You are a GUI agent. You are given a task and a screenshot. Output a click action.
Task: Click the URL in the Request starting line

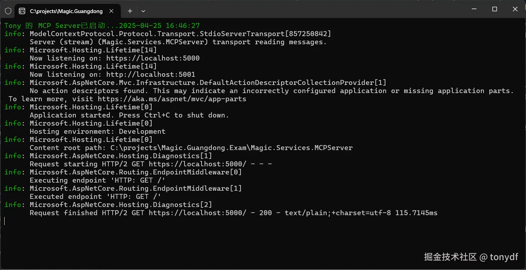point(198,164)
